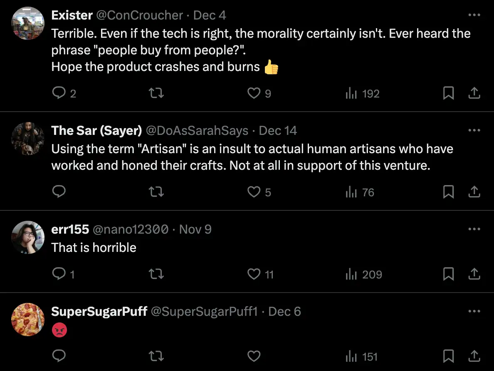
Task: Click SuperSugarPuff's pizza profile picture
Action: point(28,320)
